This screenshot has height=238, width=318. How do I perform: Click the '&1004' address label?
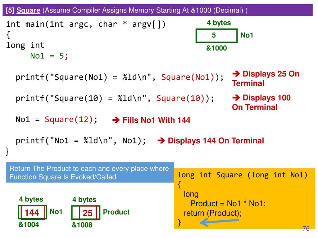[x=29, y=225]
